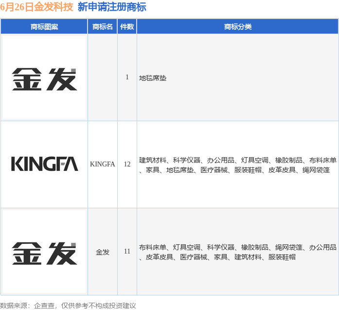Click the 商标分类 column header
The image size is (339, 310).
point(238,27)
